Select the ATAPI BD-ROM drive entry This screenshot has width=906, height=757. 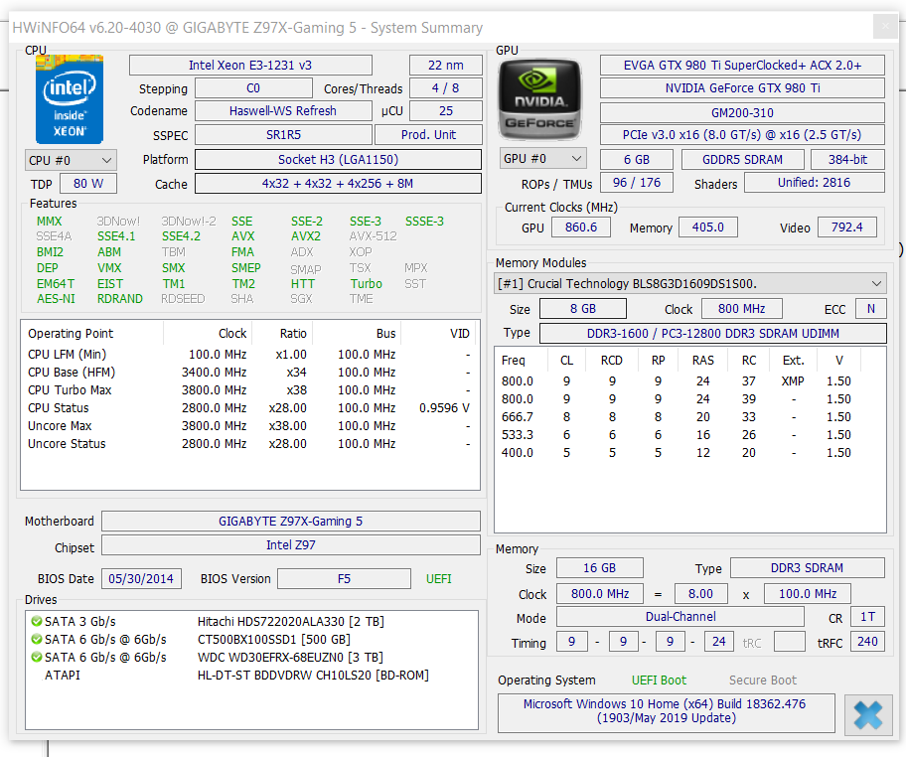coord(236,675)
